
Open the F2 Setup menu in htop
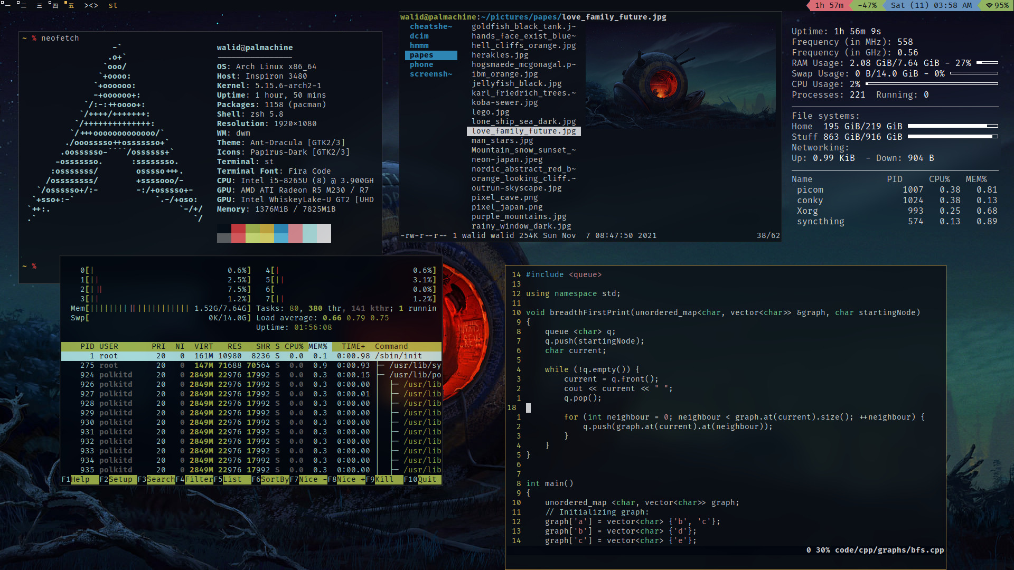pyautogui.click(x=116, y=479)
